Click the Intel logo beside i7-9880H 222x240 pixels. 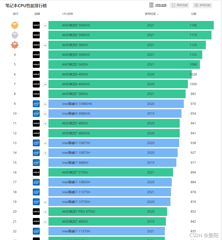coord(36,162)
